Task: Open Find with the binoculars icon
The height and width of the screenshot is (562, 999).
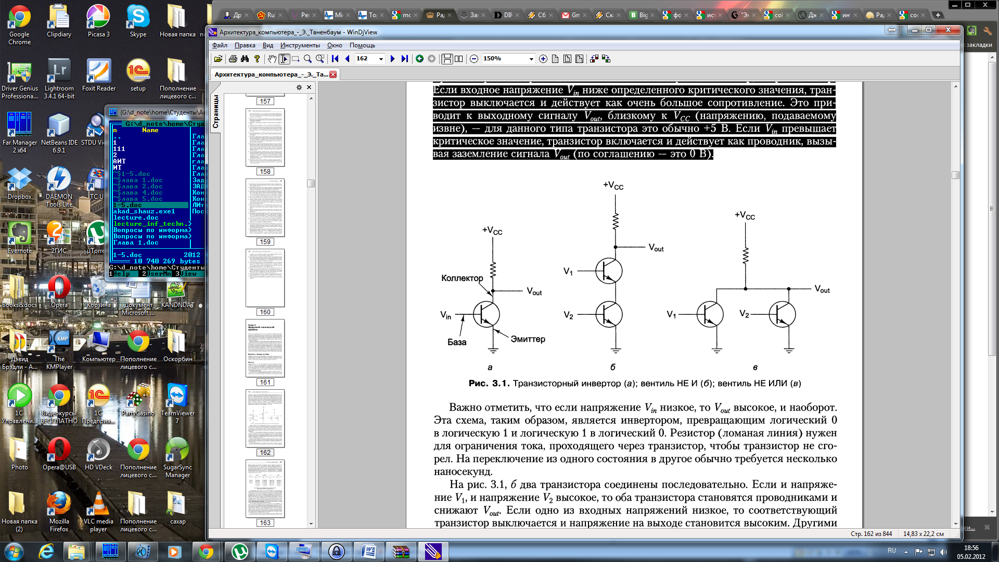Action: [x=245, y=59]
